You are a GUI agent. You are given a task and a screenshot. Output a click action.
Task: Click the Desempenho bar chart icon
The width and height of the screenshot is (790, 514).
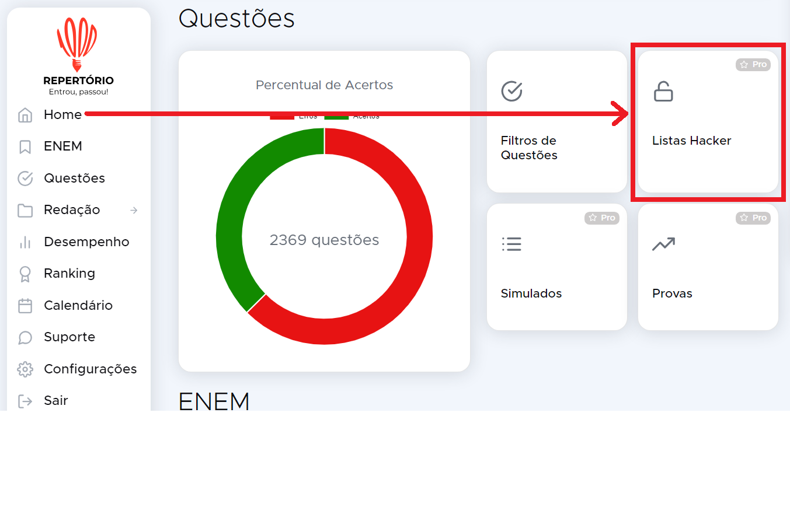point(25,242)
